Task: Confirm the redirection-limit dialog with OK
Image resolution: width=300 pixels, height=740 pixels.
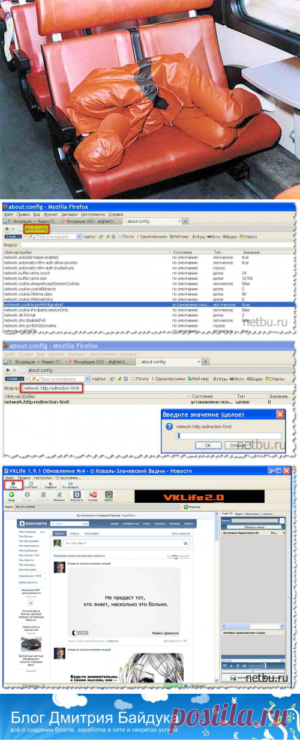Action: coord(207,445)
